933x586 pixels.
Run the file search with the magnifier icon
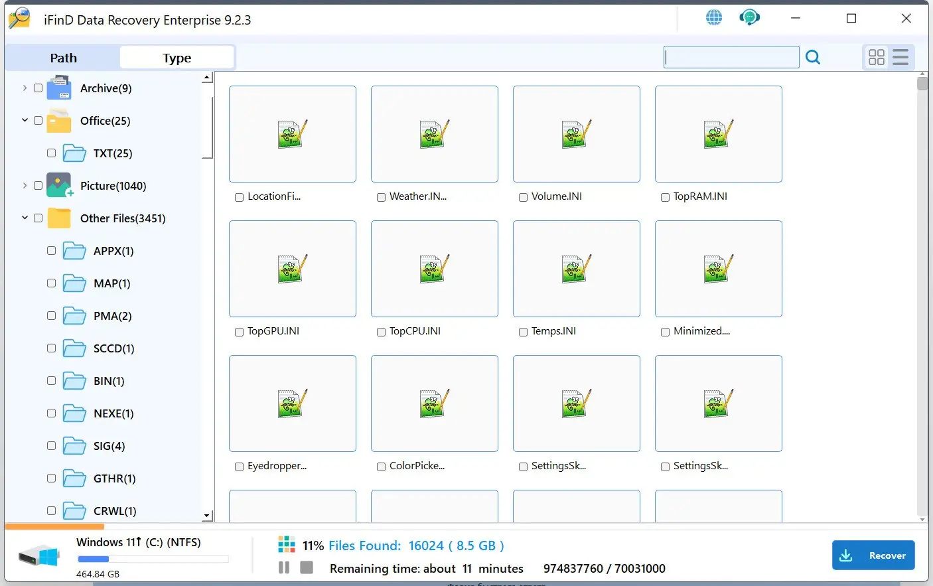coord(813,57)
